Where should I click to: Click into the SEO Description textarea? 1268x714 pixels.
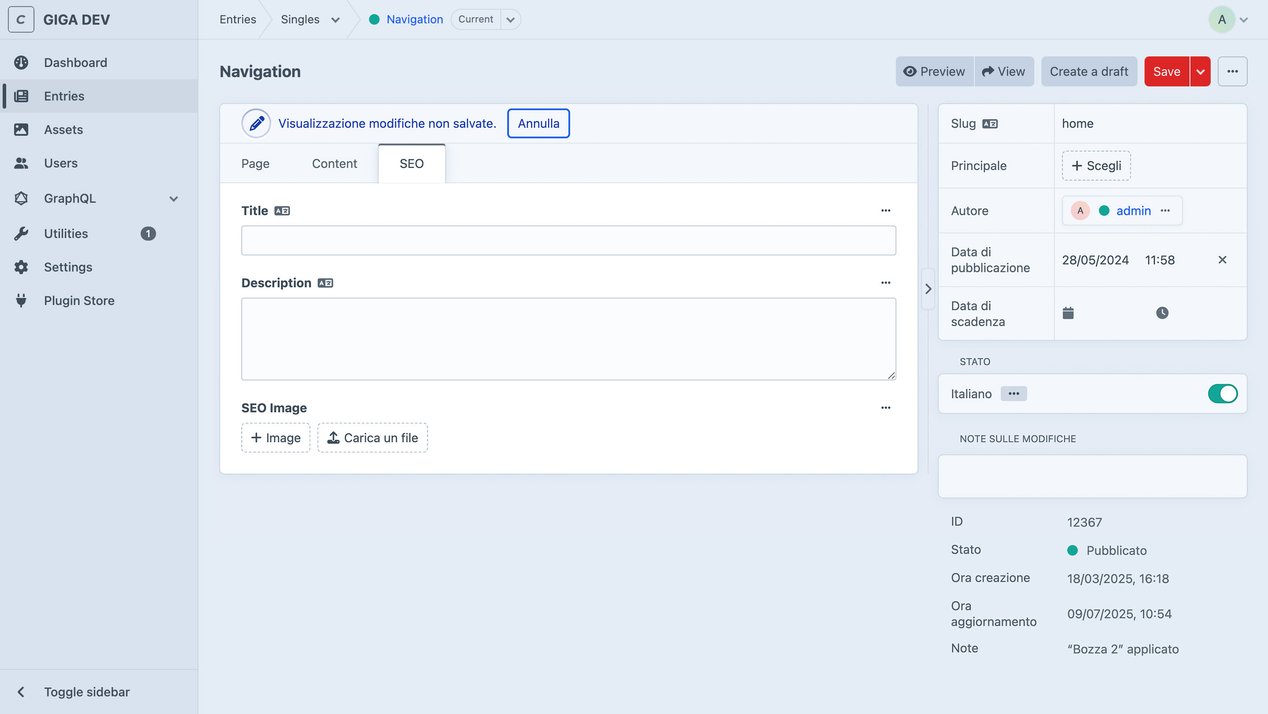pos(568,338)
